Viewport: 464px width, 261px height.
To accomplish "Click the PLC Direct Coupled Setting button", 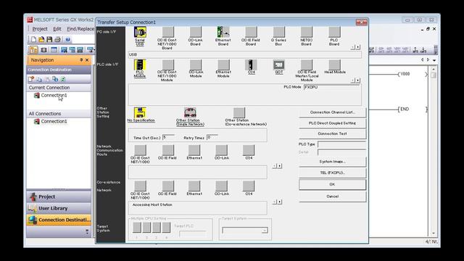I will 332,123.
